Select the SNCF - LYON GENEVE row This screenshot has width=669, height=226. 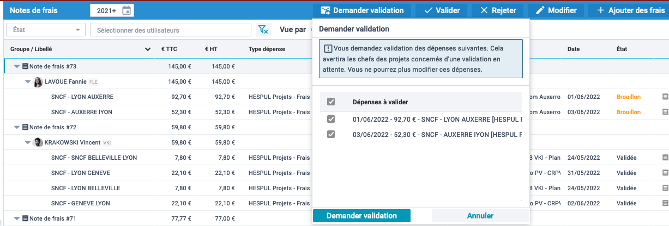(80, 173)
